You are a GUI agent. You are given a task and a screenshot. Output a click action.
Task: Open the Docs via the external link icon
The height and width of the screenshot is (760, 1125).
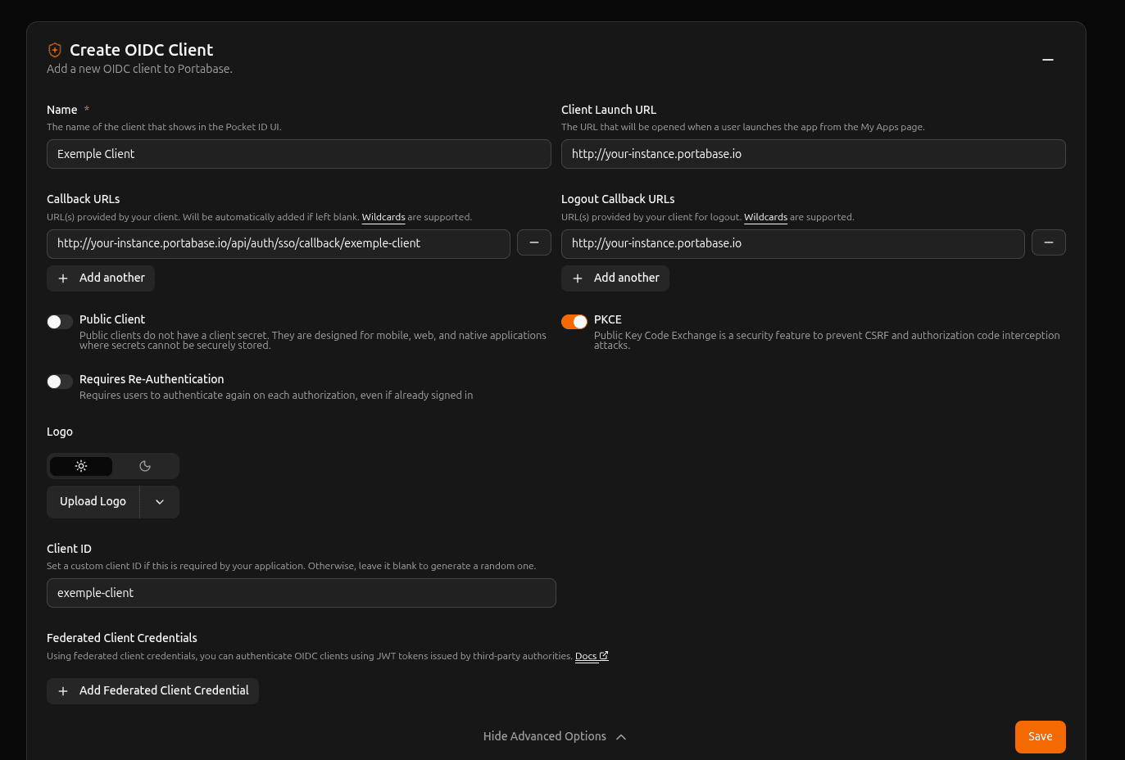coord(604,655)
